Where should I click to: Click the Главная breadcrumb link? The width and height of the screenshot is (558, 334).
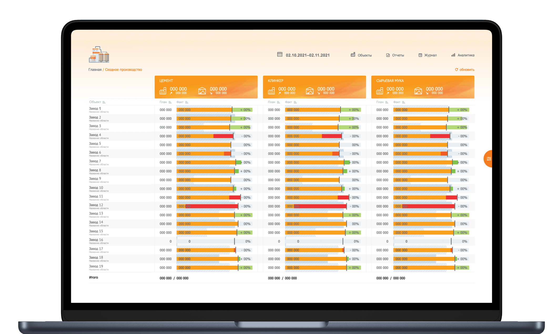click(95, 70)
